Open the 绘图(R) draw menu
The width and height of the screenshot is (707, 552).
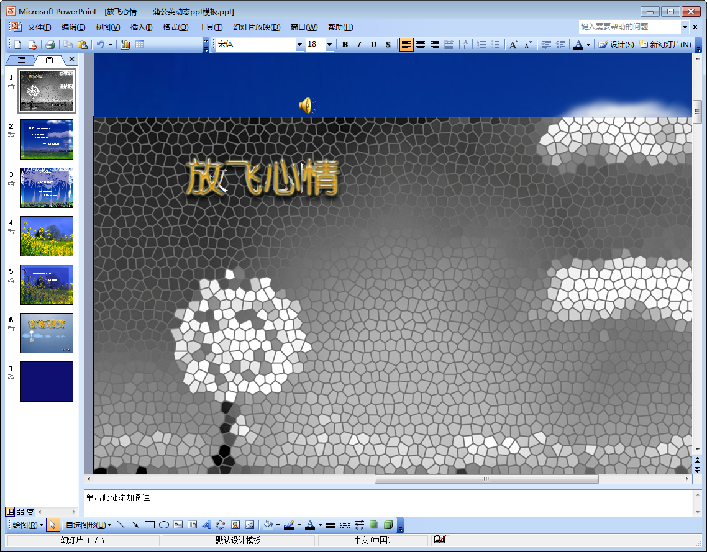point(27,525)
